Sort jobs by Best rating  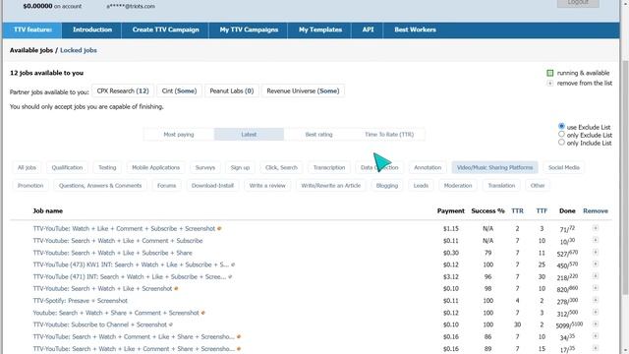(318, 135)
